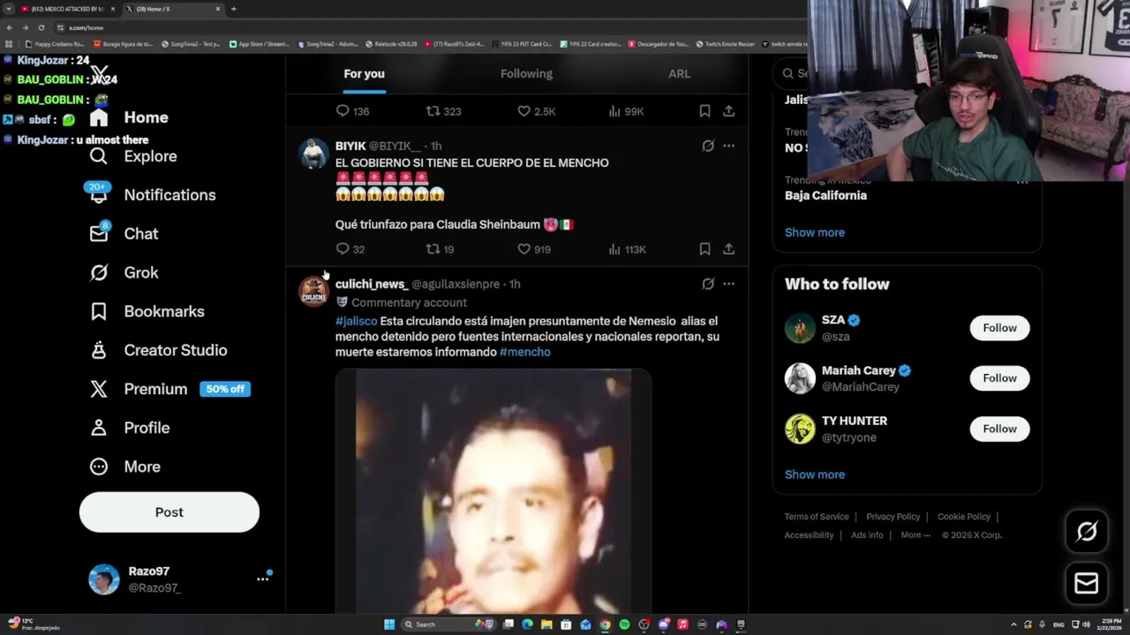Open Premium 50% off offer
Viewport: 1130px width, 635px height.
(x=169, y=389)
